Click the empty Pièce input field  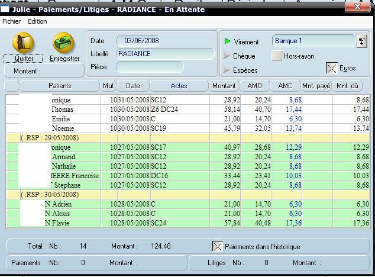tap(149, 67)
